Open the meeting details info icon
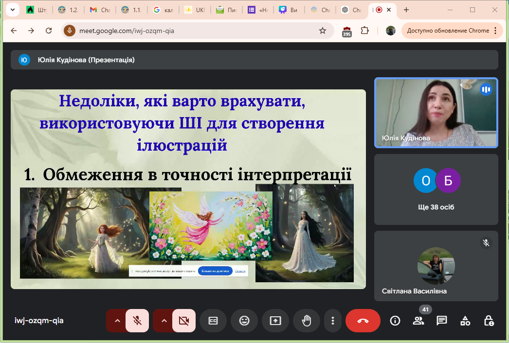The image size is (509, 343). [395, 321]
